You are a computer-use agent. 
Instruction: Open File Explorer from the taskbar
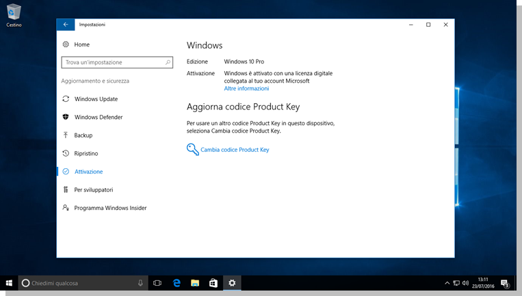coord(195,283)
